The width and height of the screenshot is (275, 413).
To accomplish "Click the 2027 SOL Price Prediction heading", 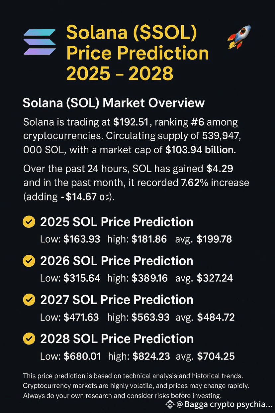I will (x=117, y=300).
